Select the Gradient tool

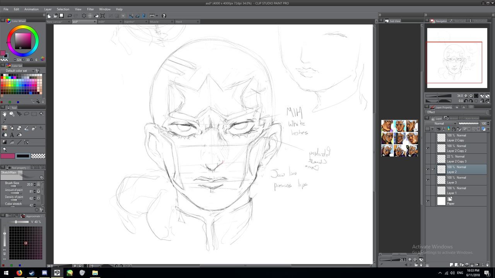[5, 142]
